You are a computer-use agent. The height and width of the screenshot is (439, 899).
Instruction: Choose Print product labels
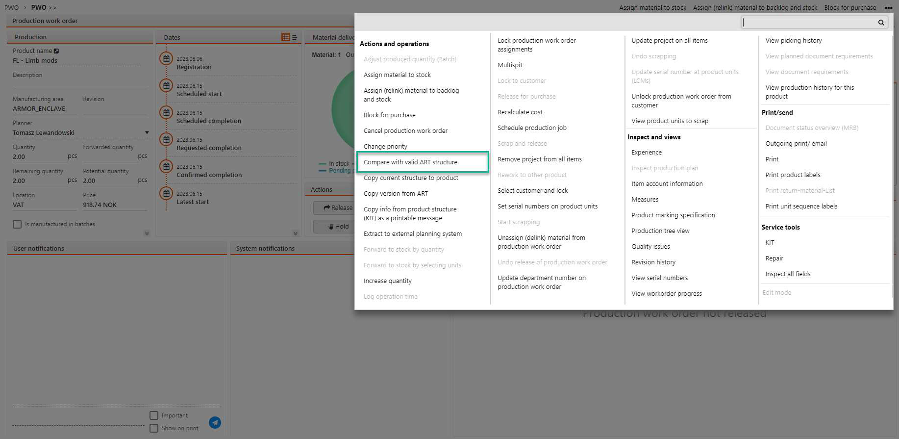coord(793,175)
